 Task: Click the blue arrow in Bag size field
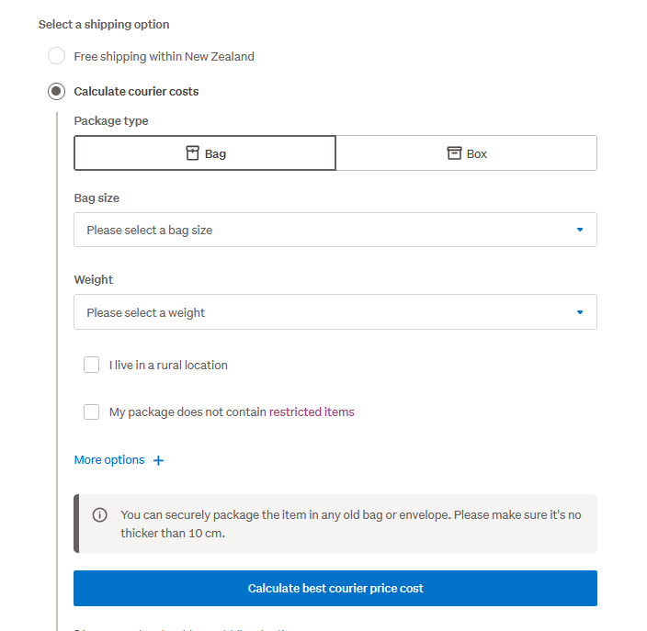point(580,230)
